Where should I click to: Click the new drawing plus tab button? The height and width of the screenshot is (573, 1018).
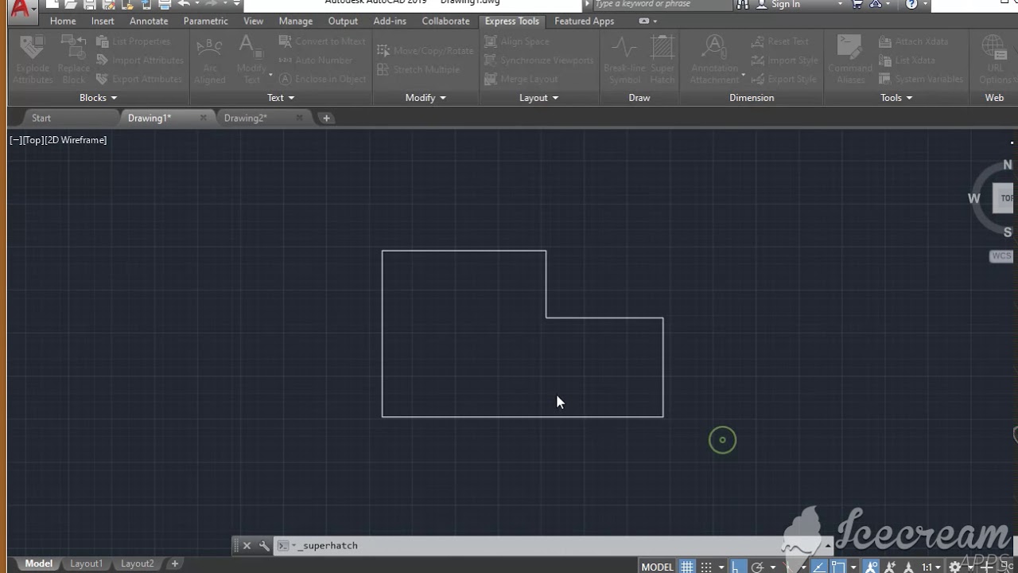click(x=326, y=118)
